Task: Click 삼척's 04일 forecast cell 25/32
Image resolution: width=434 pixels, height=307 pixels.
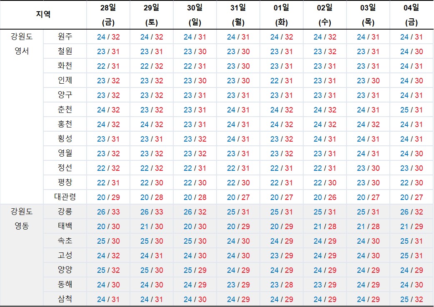Action: coord(411,299)
